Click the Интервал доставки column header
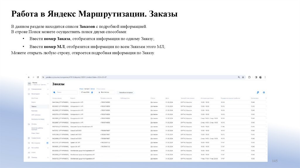This screenshot has width=300, height=168. [x=207, y=98]
